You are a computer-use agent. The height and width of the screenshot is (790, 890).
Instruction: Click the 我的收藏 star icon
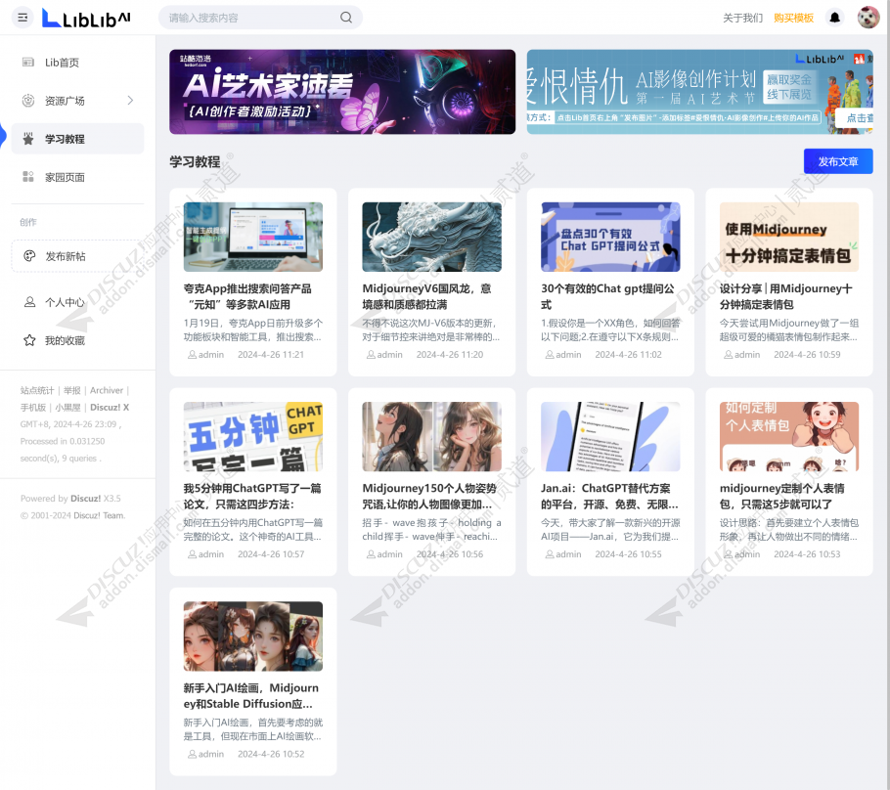pos(29,340)
